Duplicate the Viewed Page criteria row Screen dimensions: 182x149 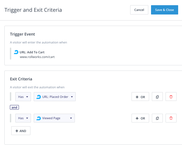[157, 118]
